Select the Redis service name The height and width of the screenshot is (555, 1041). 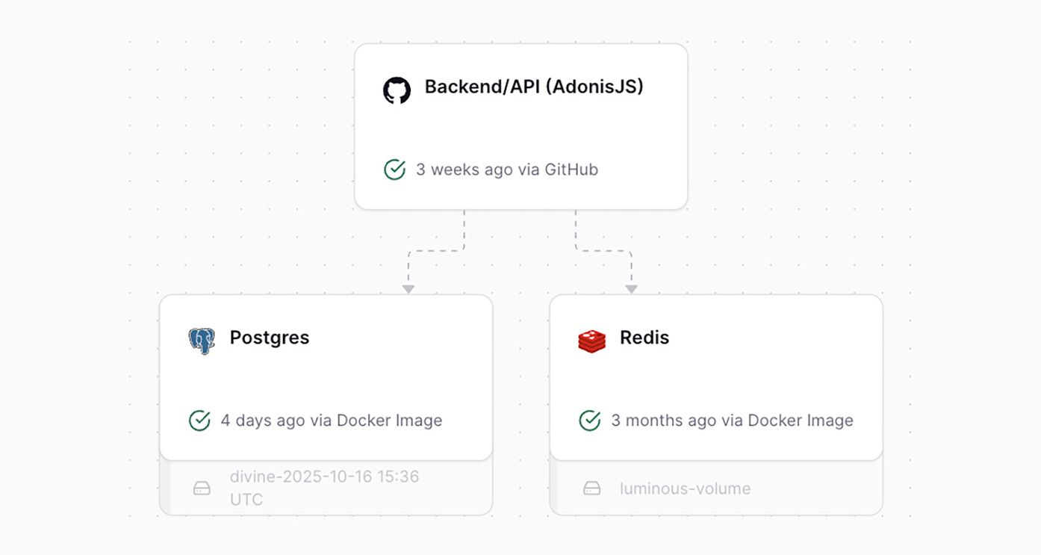(x=644, y=338)
